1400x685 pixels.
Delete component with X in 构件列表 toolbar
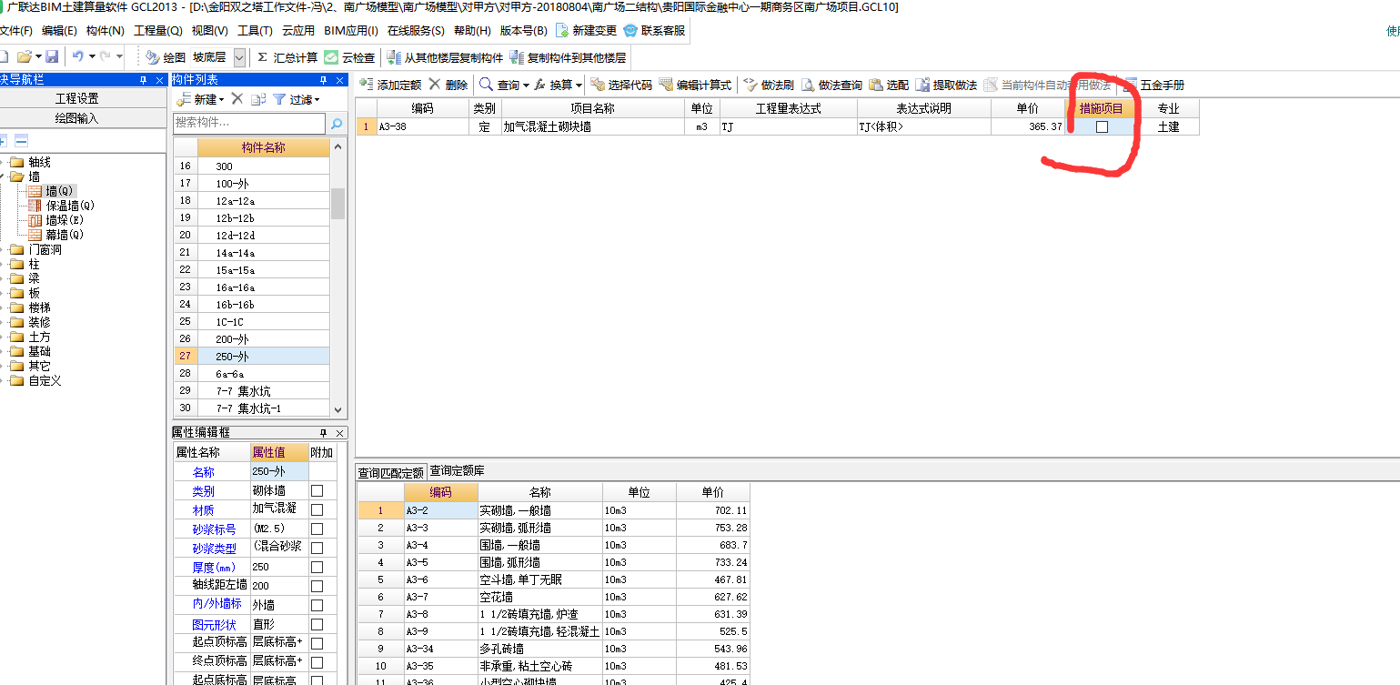click(x=237, y=99)
